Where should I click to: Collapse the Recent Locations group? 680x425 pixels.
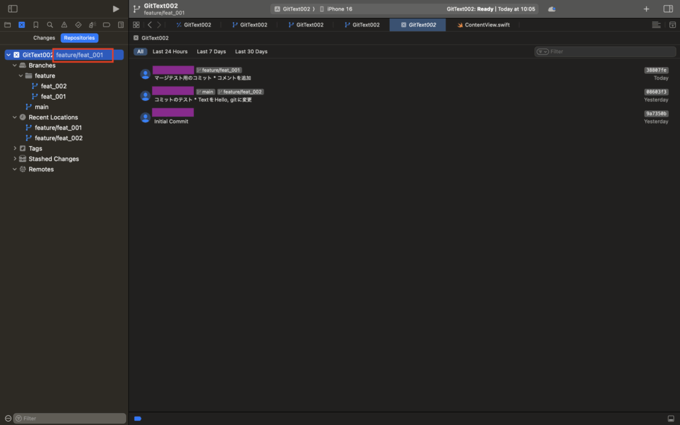click(15, 117)
